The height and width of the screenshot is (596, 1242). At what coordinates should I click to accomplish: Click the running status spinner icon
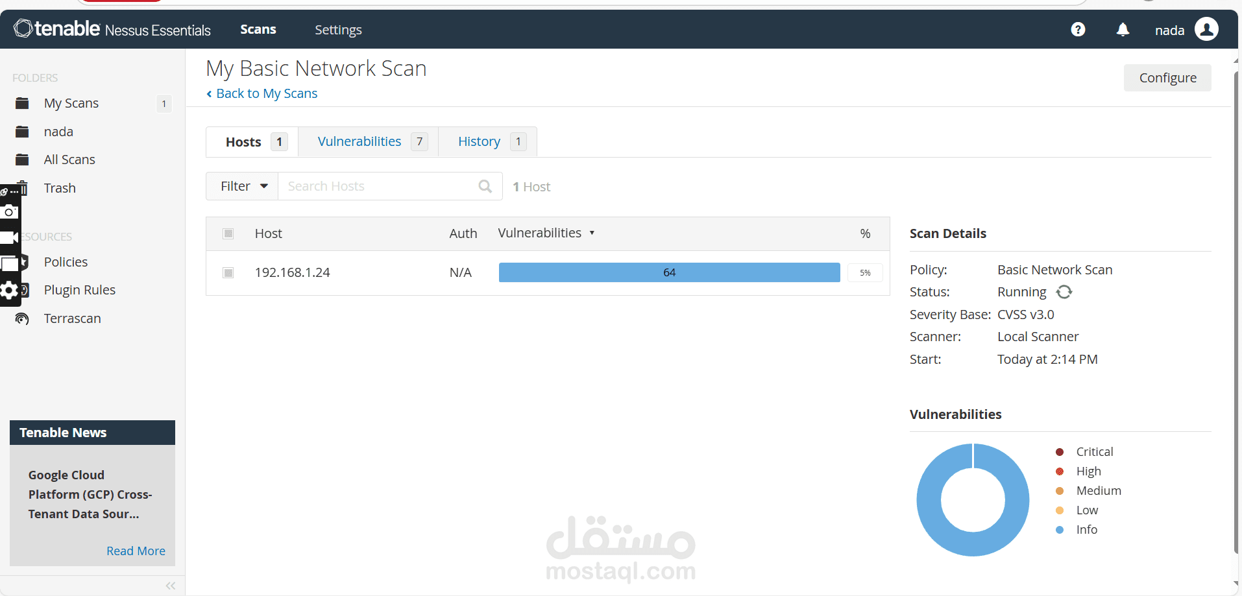tap(1064, 292)
